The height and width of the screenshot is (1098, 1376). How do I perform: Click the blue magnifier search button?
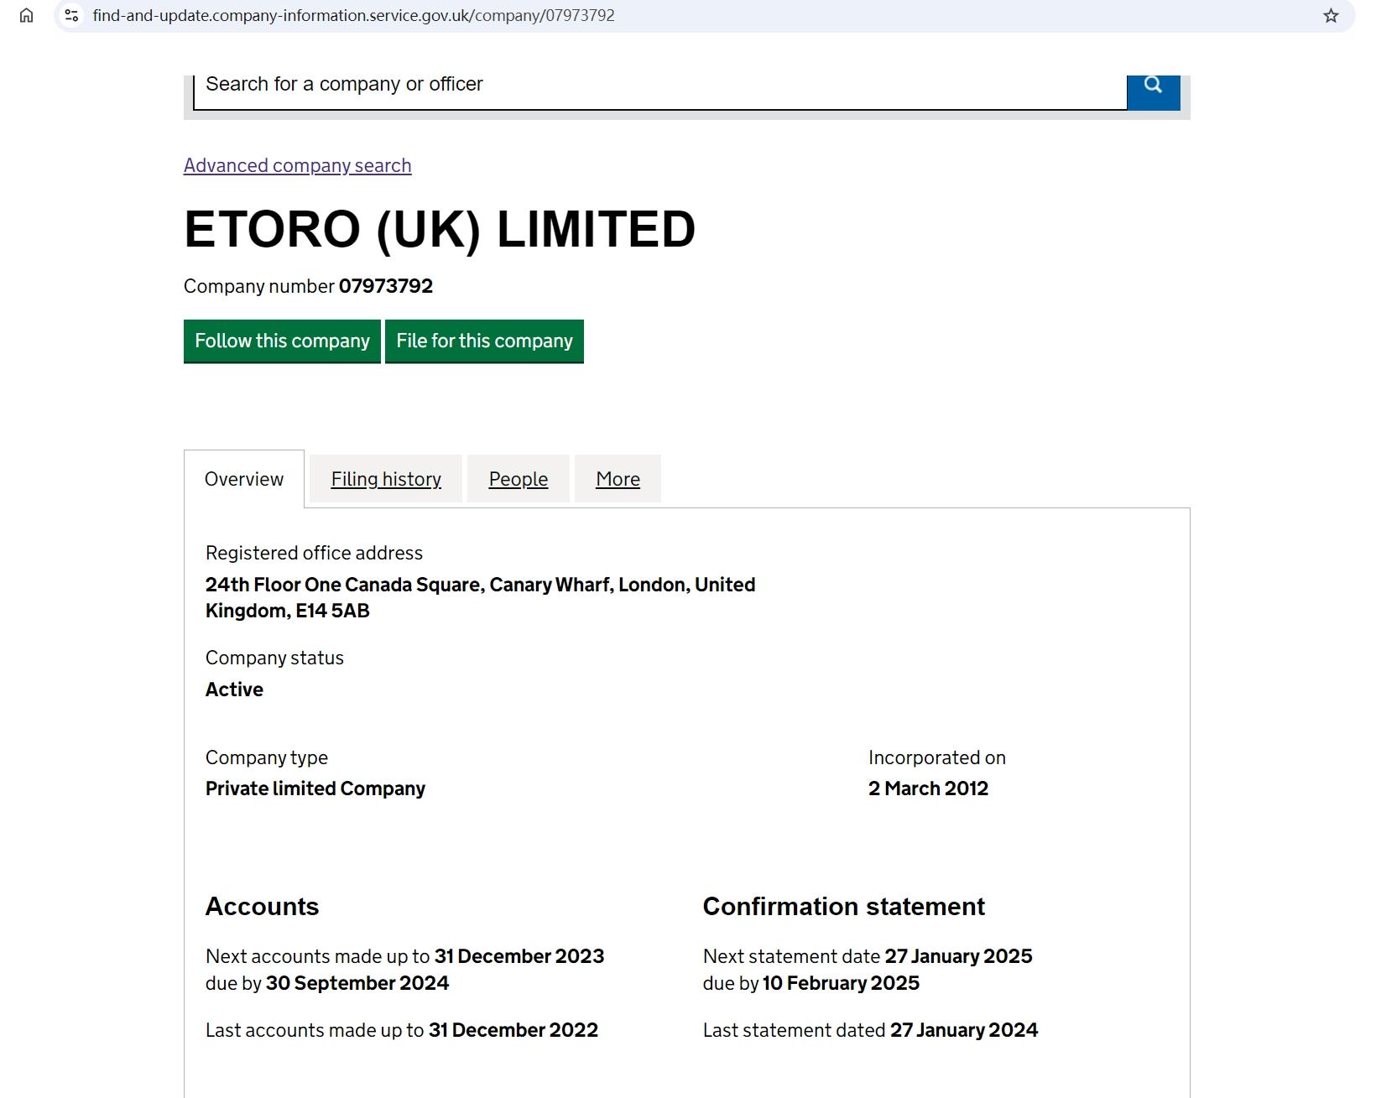[x=1153, y=87]
